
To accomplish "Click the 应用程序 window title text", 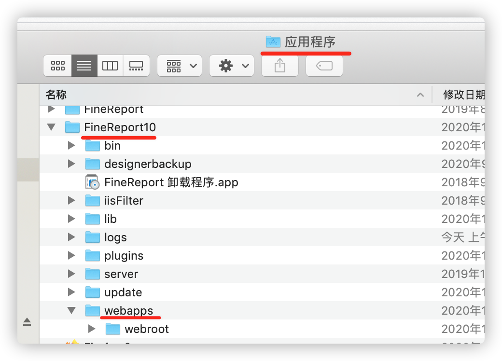I will click(310, 42).
